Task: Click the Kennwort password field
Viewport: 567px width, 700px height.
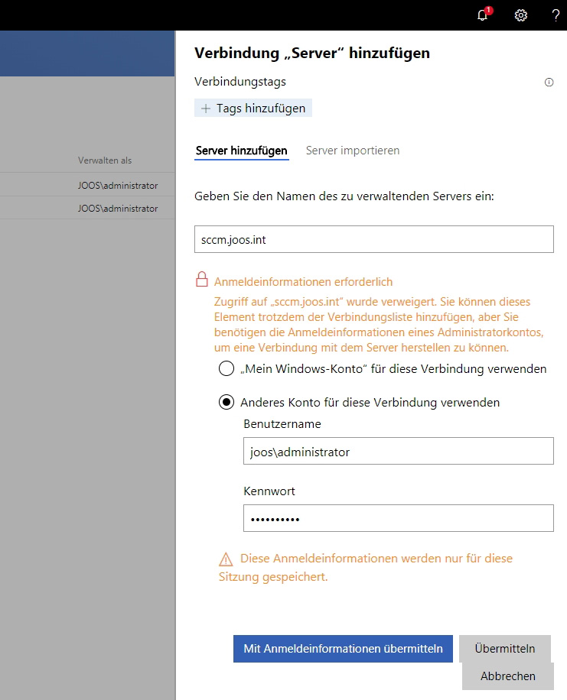Action: [397, 518]
